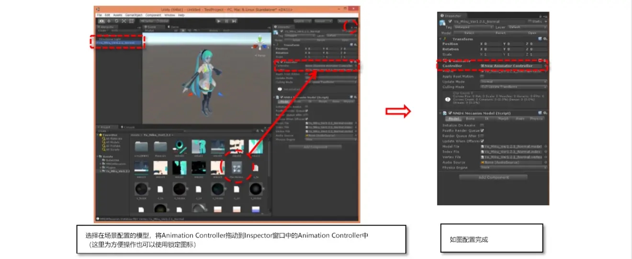Select Yx_Miku_Ver1.2.1_Normal in Hierarchy

point(119,43)
